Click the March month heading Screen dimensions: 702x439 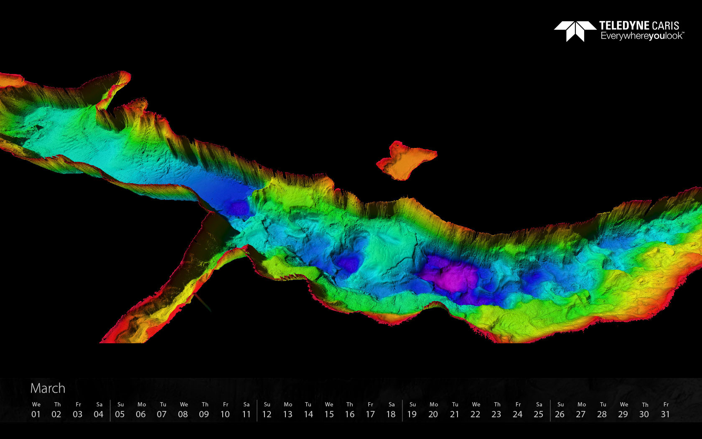(x=48, y=388)
